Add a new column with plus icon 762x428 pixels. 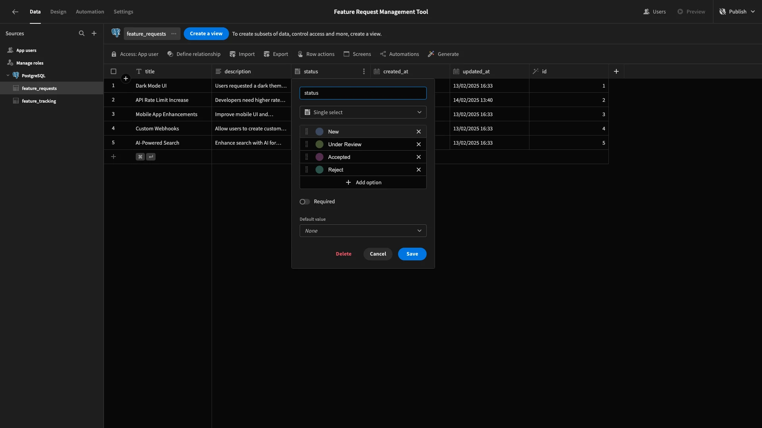click(x=616, y=71)
